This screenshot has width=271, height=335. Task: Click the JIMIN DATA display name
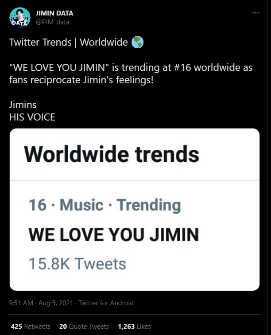point(54,13)
